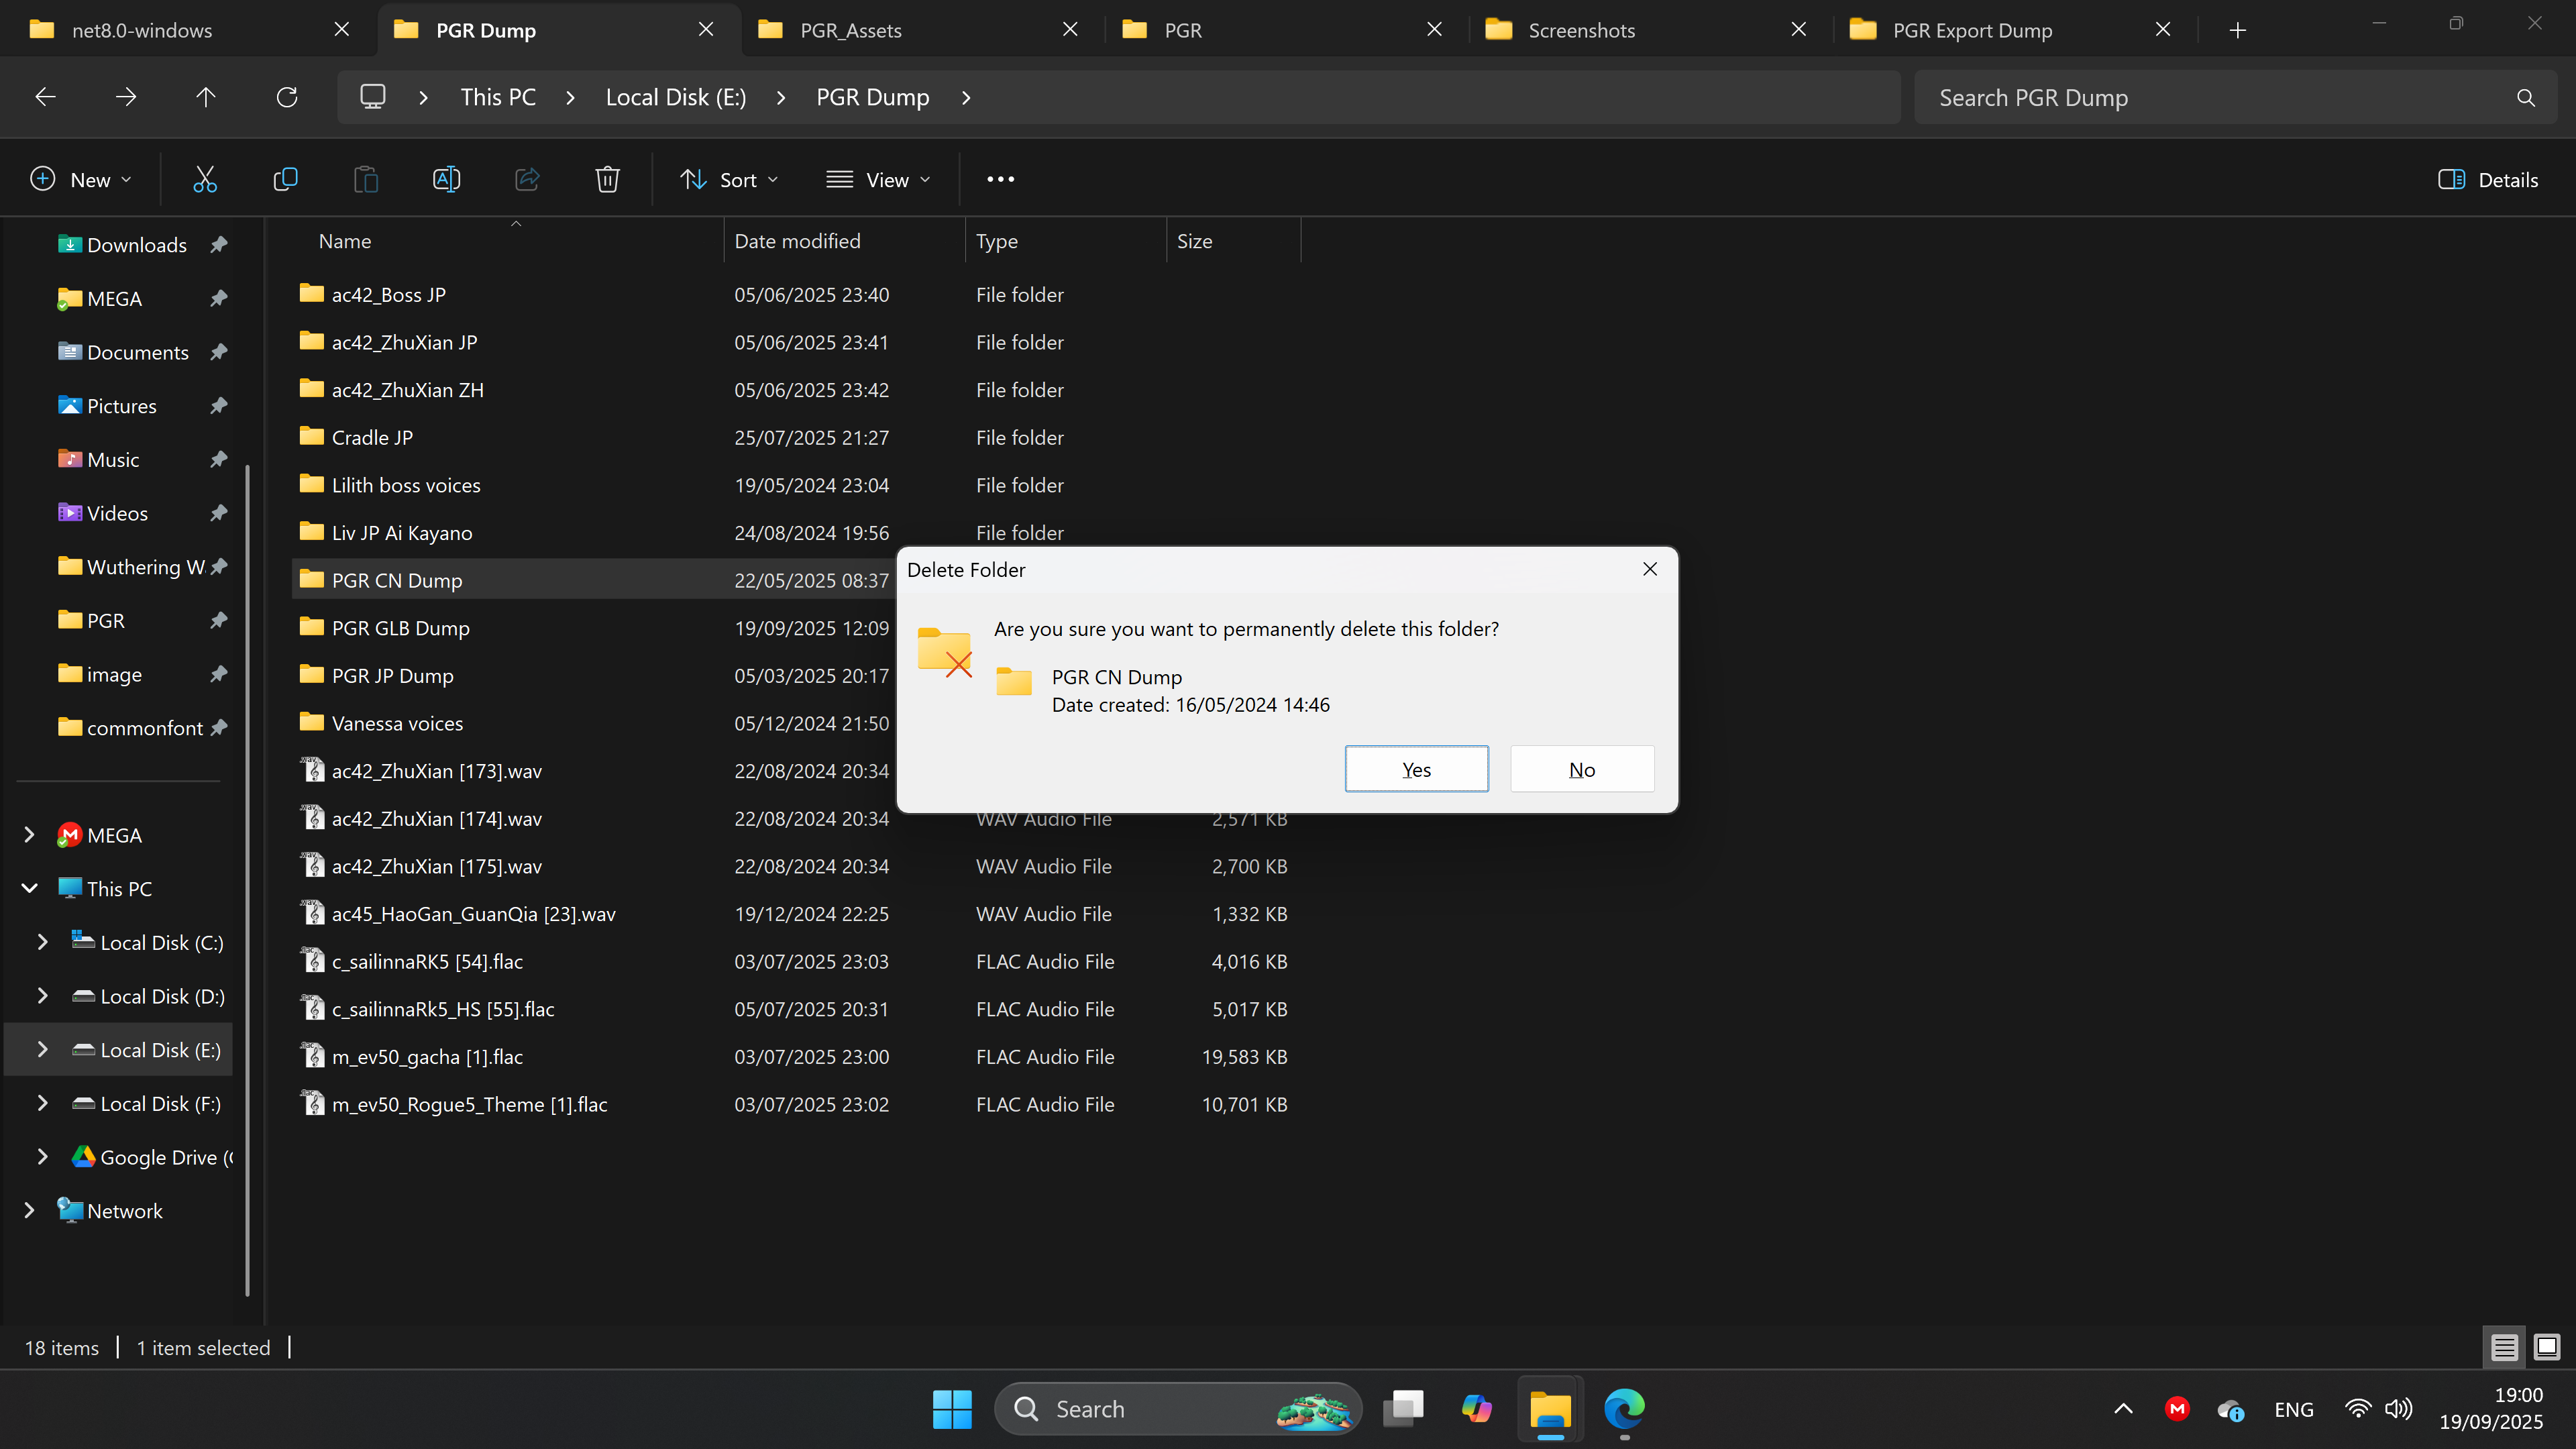The image size is (2576, 1449).
Task: Click the Cut scissors icon in toolbar
Action: [x=205, y=180]
